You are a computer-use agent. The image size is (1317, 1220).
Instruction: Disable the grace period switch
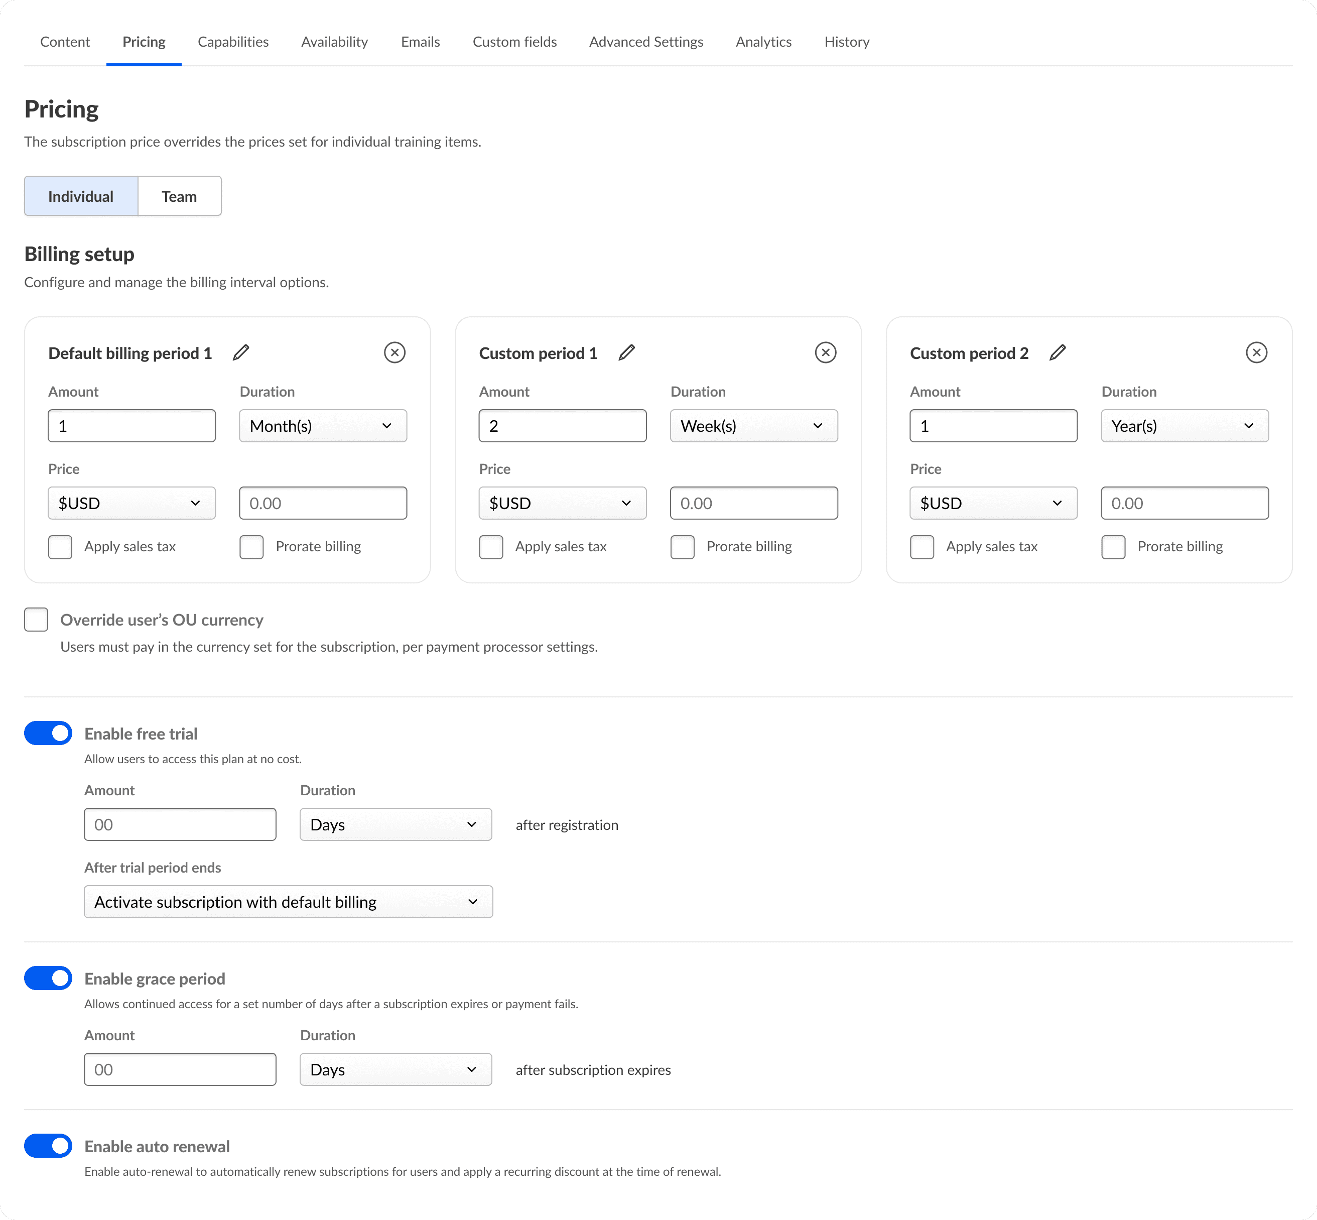(48, 979)
